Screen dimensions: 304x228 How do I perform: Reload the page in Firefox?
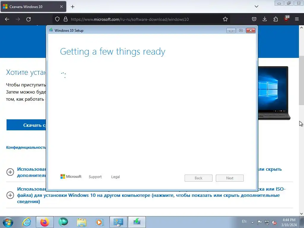[x=28, y=19]
